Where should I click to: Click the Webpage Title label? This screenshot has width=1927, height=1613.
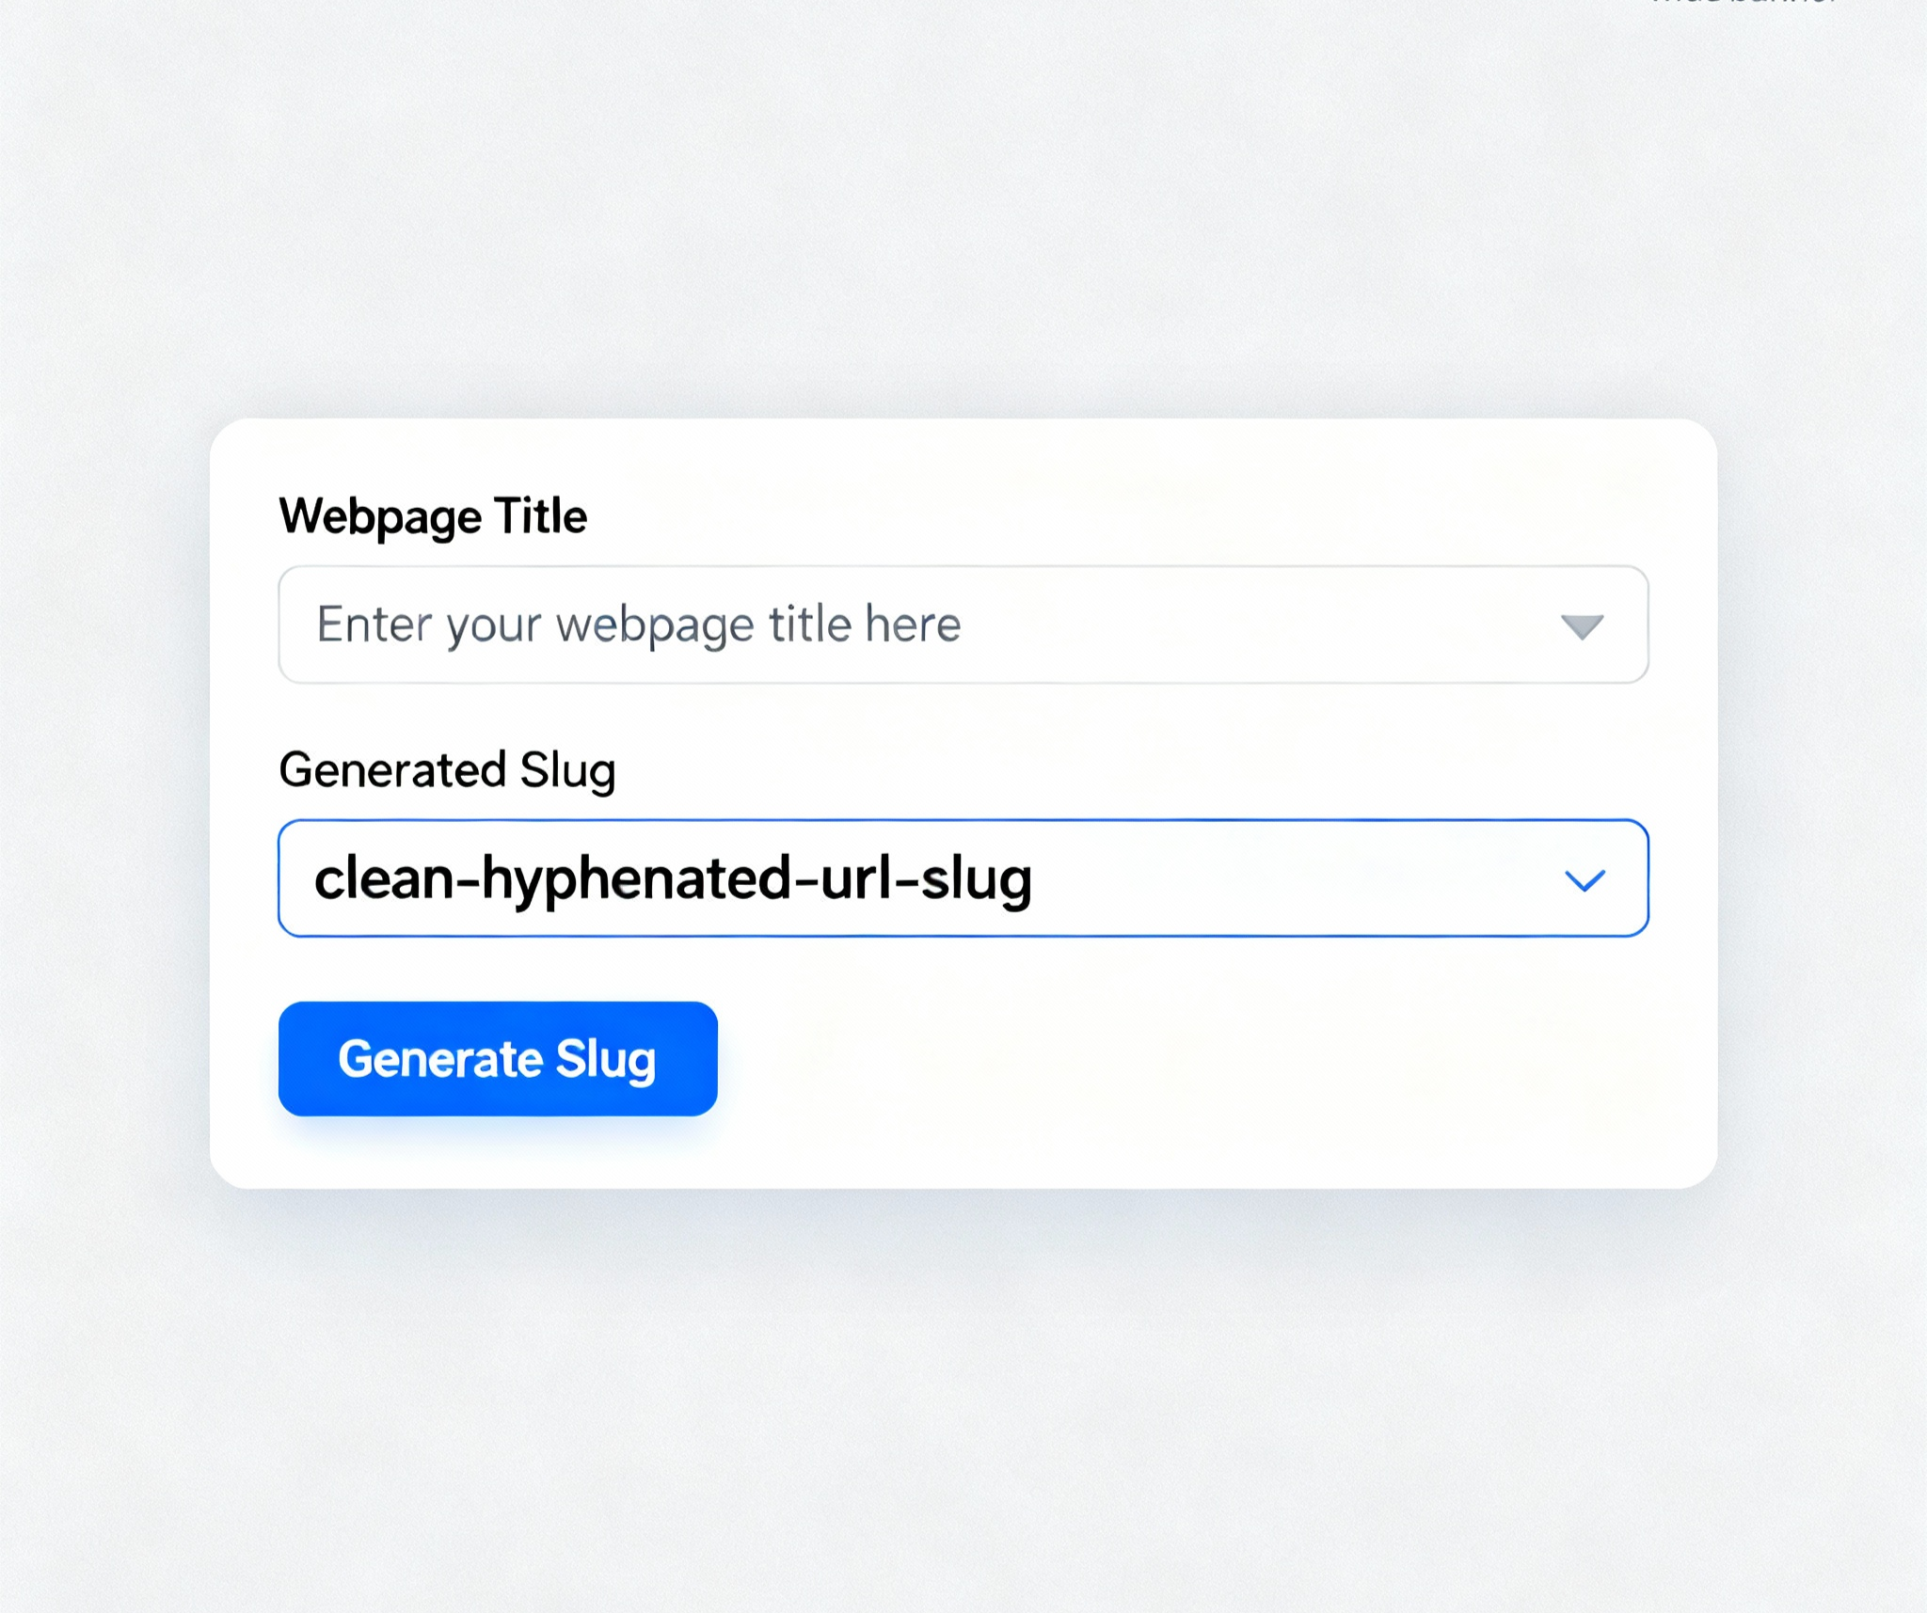coord(433,516)
